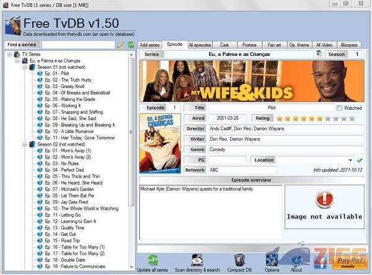Open the Cast tab
Image resolution: width=372 pixels, height=275 pixels.
[224, 45]
